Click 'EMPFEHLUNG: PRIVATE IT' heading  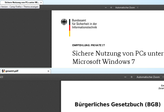(x=89, y=45)
